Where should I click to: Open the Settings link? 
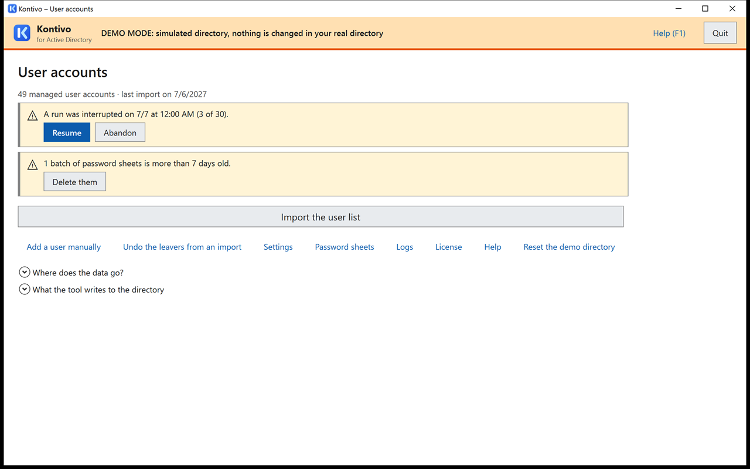[x=278, y=247]
